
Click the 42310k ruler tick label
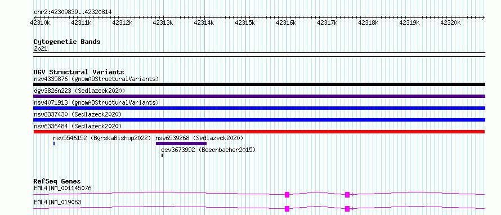[x=41, y=23]
